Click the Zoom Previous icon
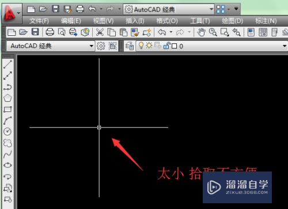The image size is (288, 209). [236, 32]
